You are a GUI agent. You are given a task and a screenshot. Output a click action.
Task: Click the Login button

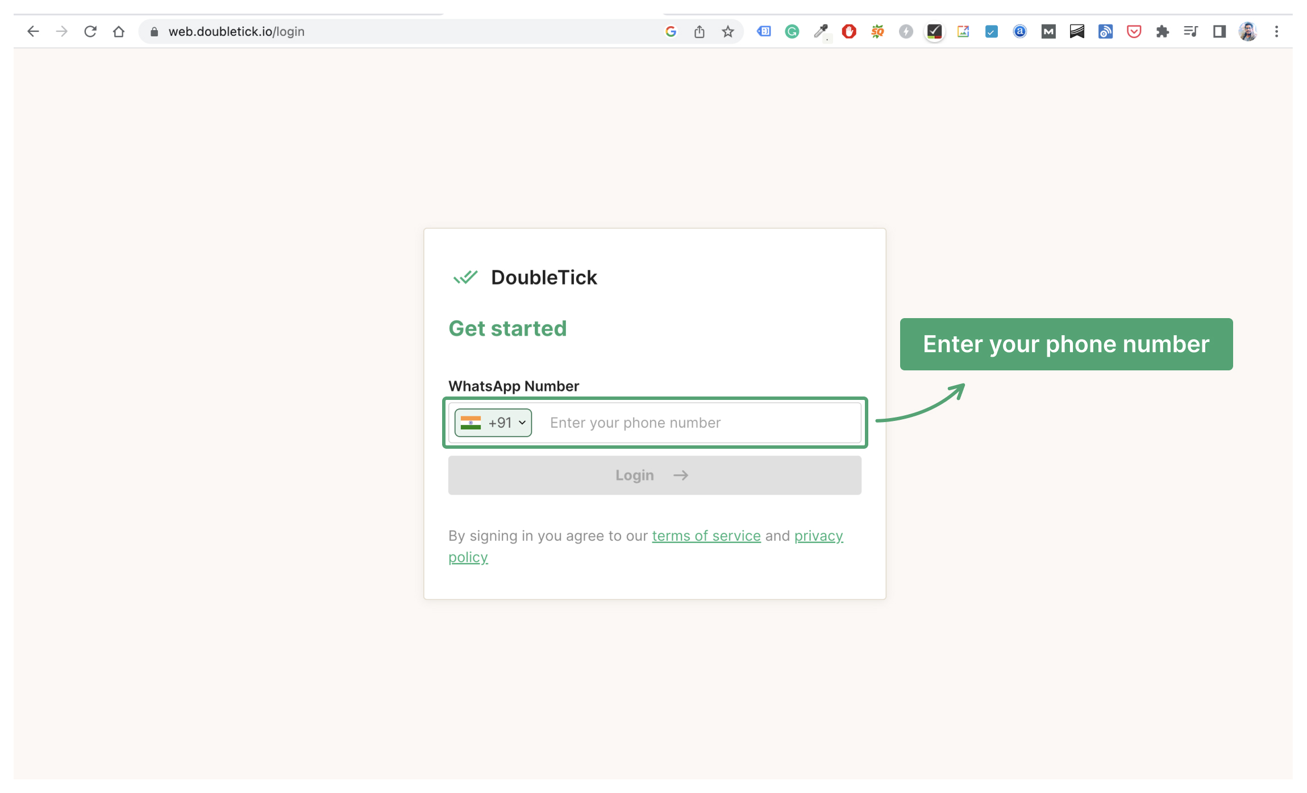click(x=653, y=475)
